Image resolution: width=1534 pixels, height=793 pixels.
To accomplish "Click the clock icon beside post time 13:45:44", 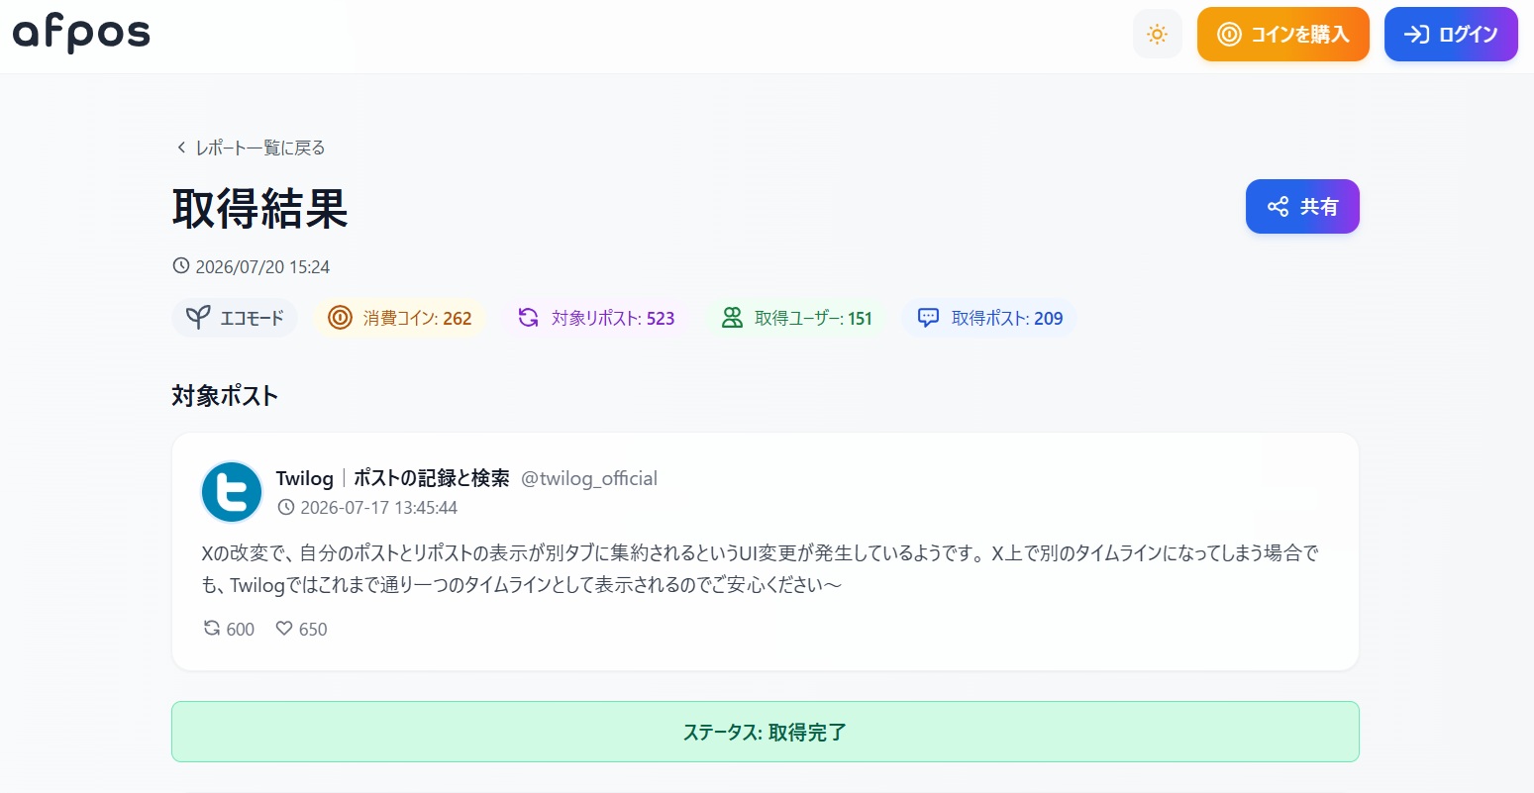I will 286,508.
